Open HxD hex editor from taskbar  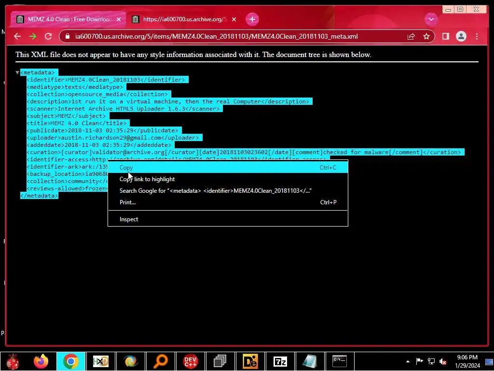coord(101,361)
